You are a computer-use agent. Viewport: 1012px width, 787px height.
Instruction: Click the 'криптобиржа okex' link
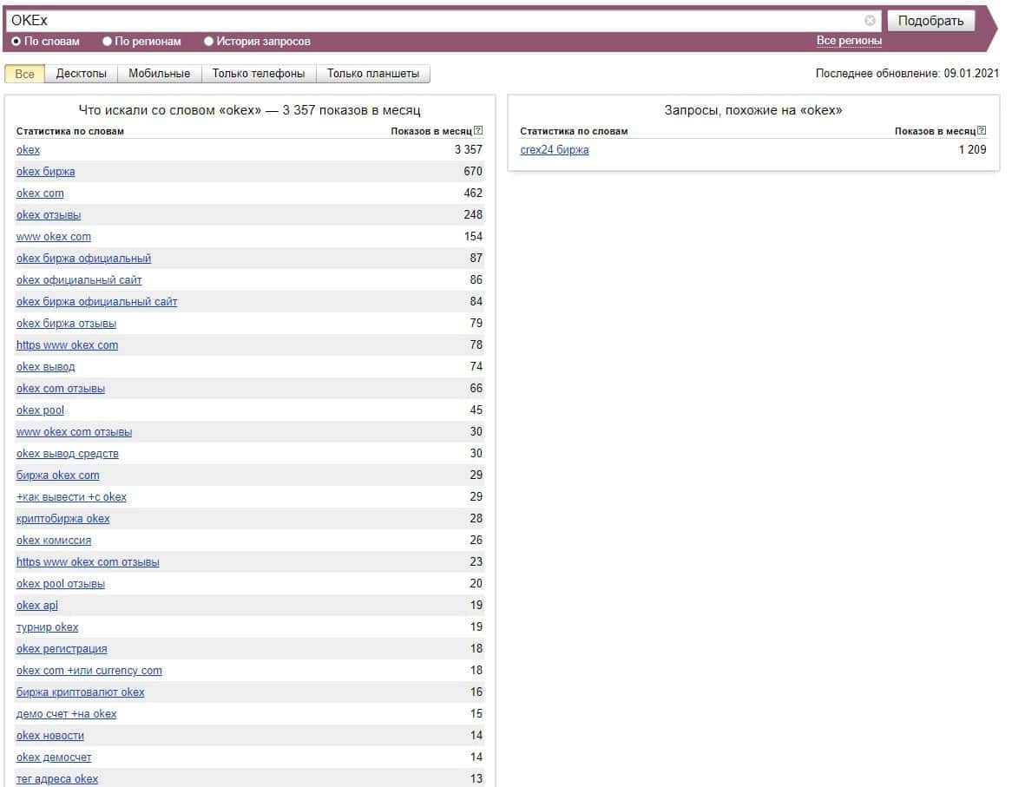point(62,519)
